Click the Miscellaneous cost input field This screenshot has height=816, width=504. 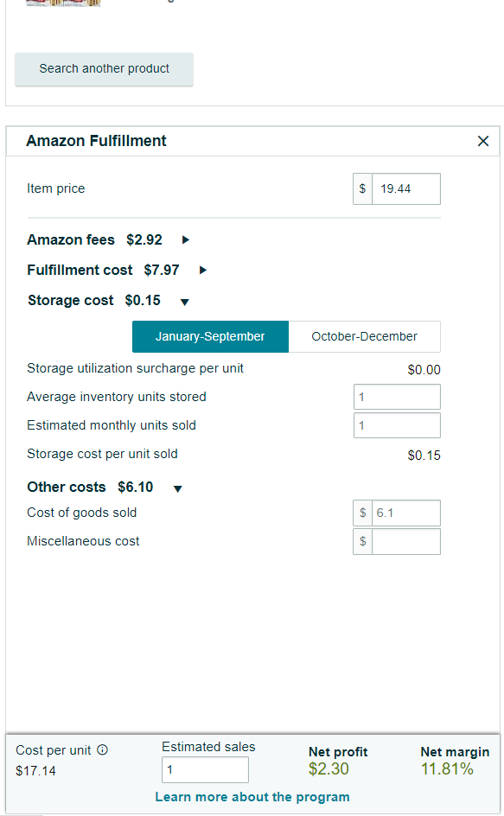coord(406,542)
